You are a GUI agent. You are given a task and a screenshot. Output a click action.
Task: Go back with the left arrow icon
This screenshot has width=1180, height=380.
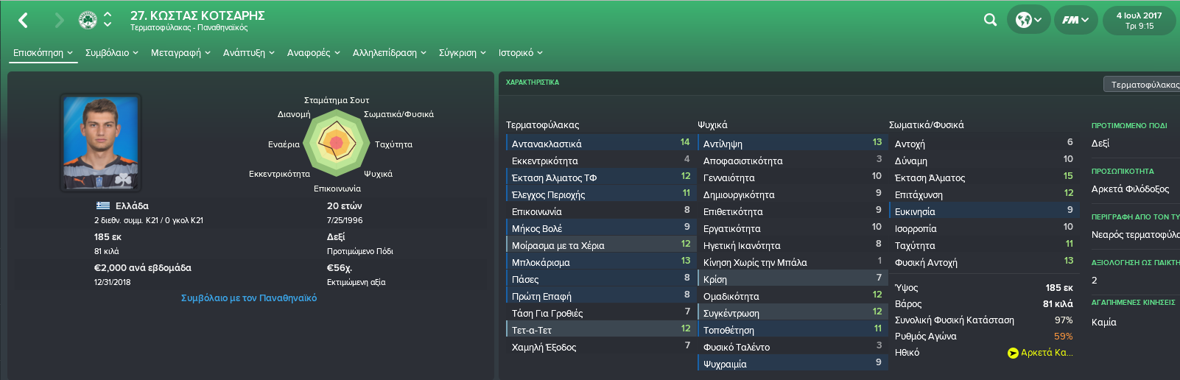click(23, 21)
